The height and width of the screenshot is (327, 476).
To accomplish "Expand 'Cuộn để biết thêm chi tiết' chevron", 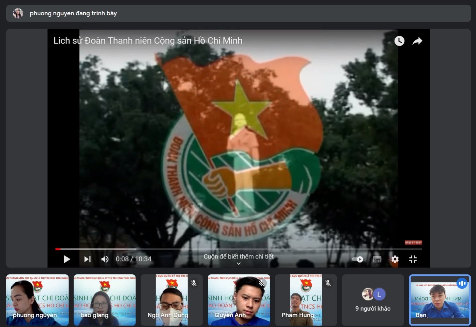I will [x=238, y=263].
